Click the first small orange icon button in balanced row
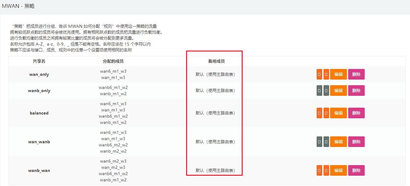This screenshot has width=410, height=186. 319,113
